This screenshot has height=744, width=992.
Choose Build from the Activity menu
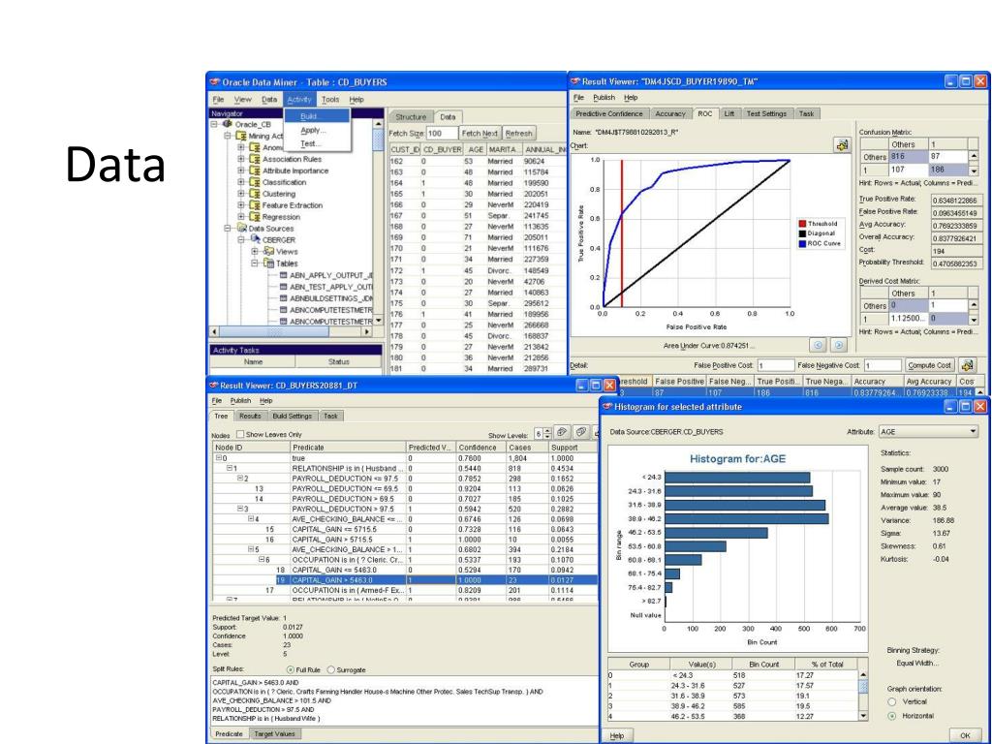317,116
